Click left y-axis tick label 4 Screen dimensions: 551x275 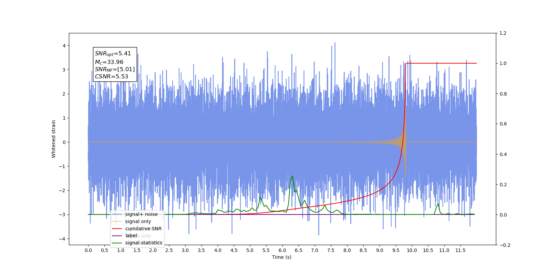pyautogui.click(x=64, y=46)
